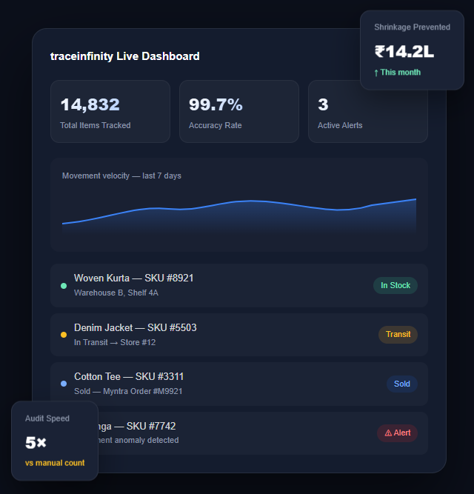This screenshot has height=494, width=474.
Task: Click Cotton Tee — SKU #3311
Action: (129, 377)
